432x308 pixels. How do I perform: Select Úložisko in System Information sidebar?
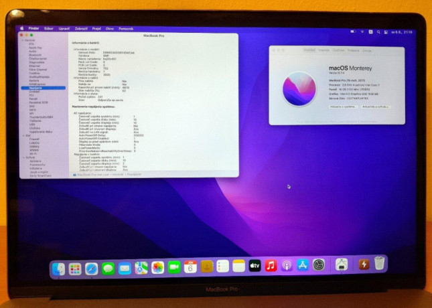pos(35,128)
